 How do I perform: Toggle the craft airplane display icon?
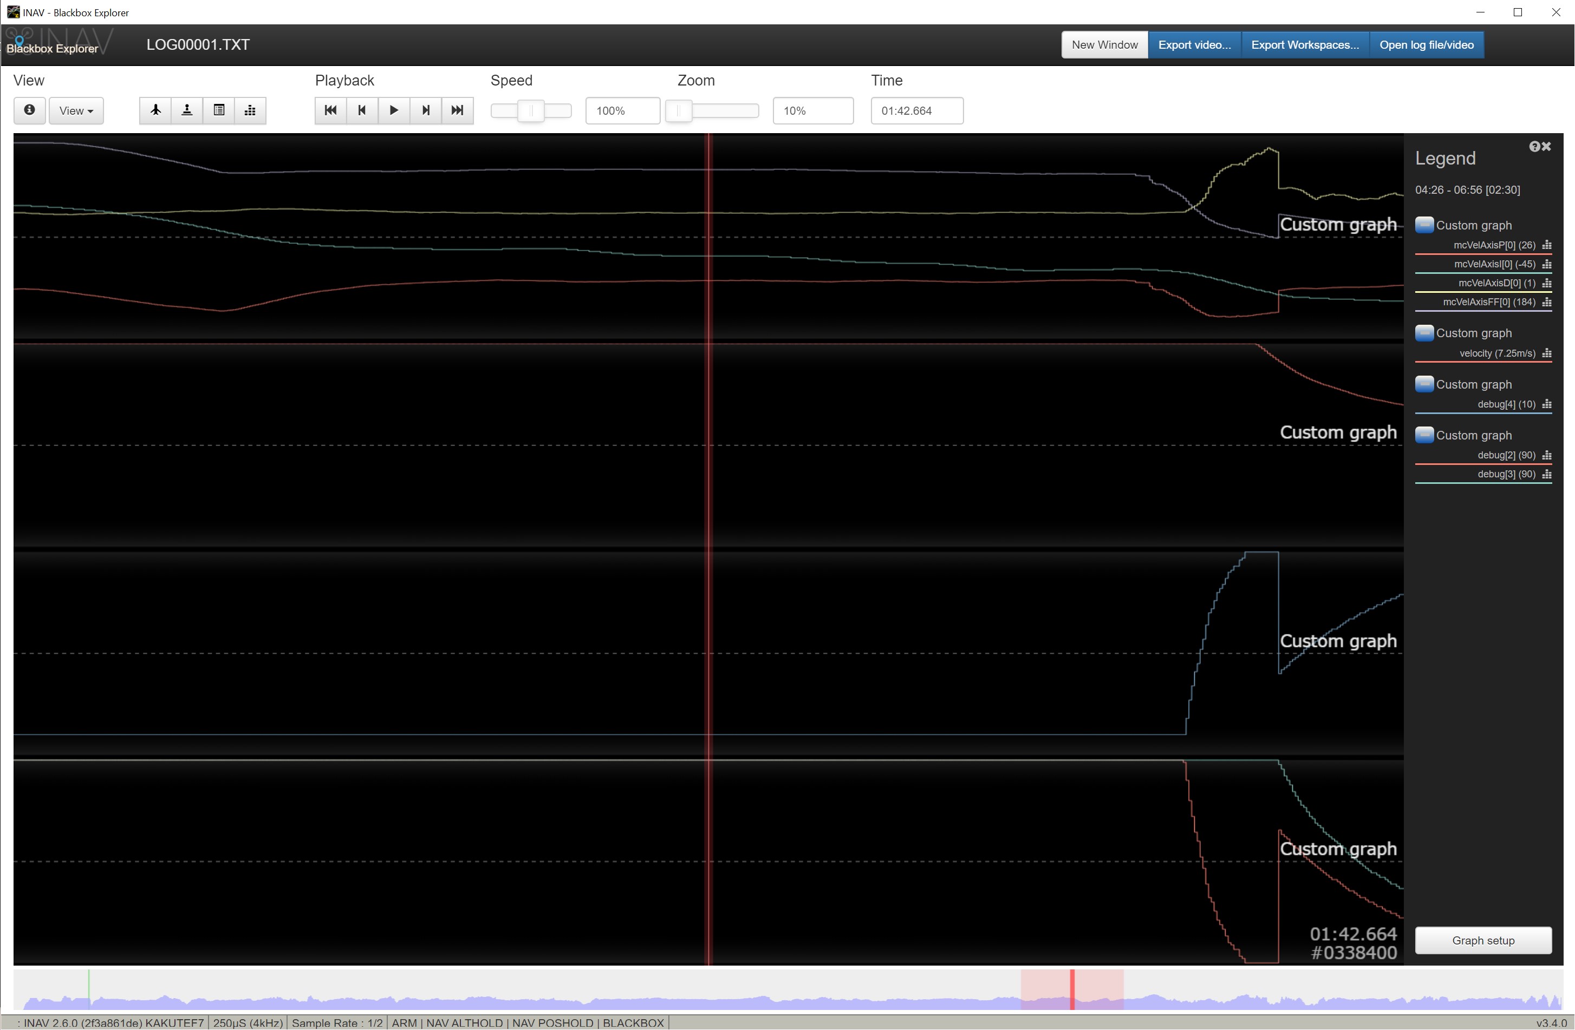[x=155, y=110]
